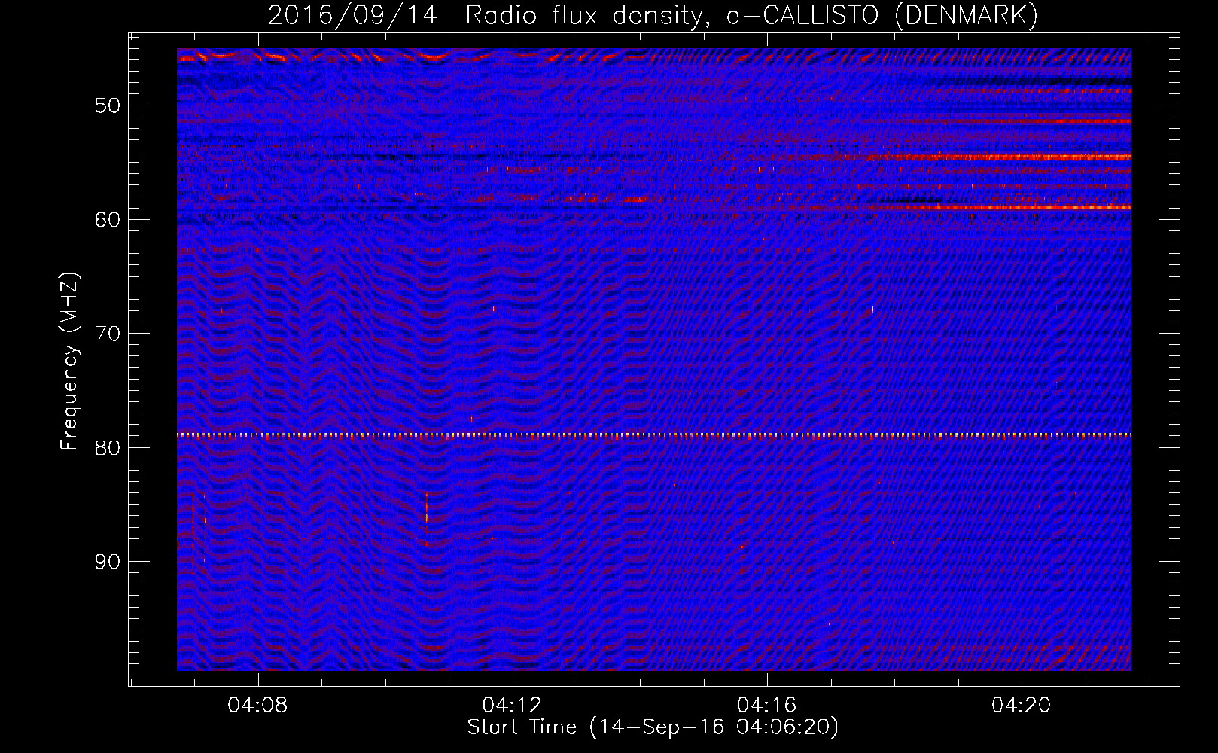The image size is (1218, 753).
Task: Click the '70' frequency tick label
Action: click(108, 334)
